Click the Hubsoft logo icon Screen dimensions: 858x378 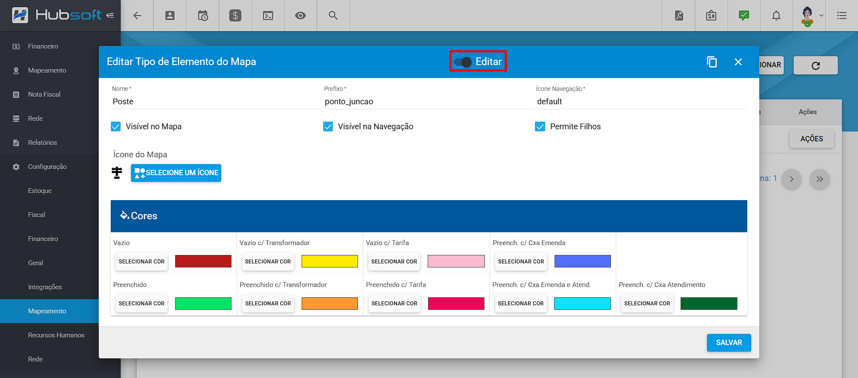click(x=20, y=15)
